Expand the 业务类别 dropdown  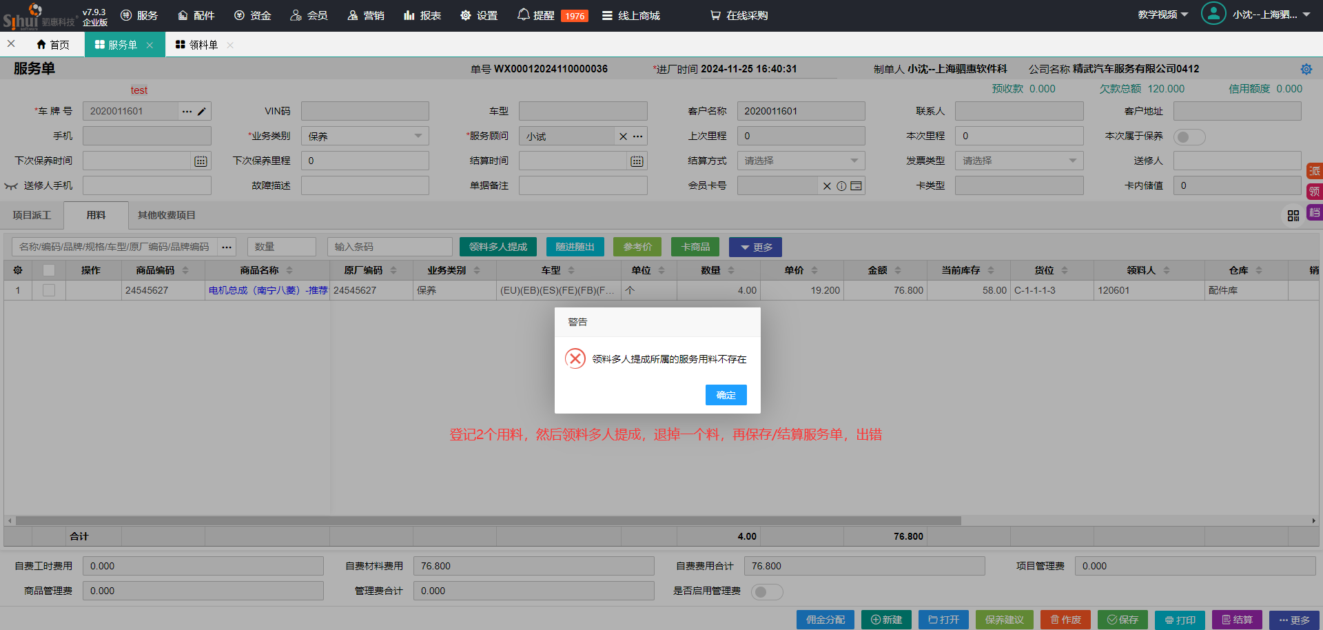pyautogui.click(x=418, y=136)
